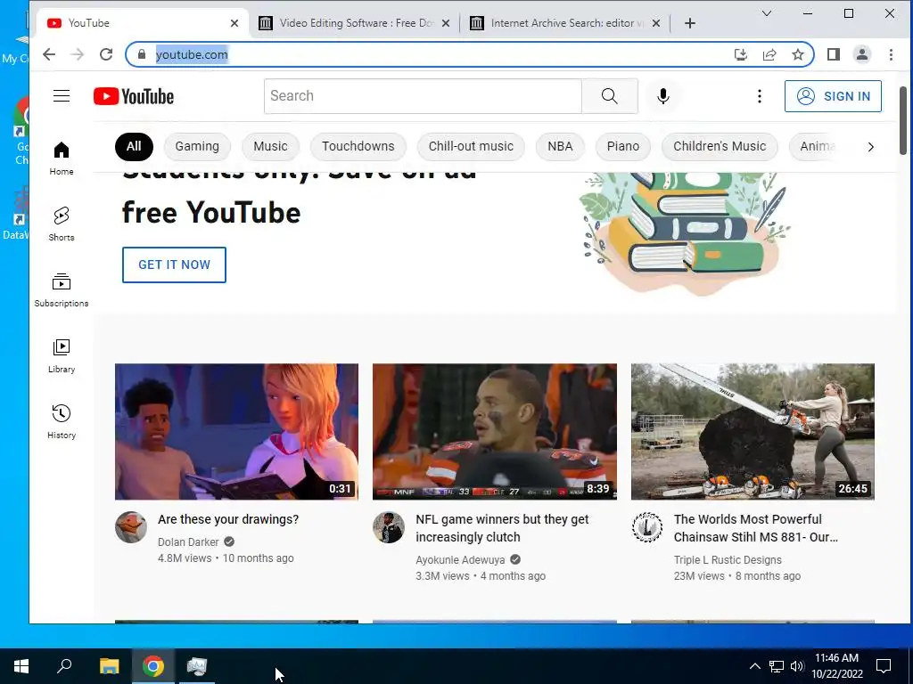Open the Chrome tab search dropdown
The image size is (913, 684).
[x=767, y=13]
